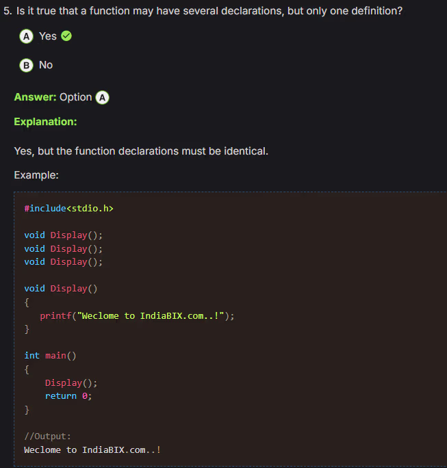
Task: Click the return 0; statement
Action: 68,395
